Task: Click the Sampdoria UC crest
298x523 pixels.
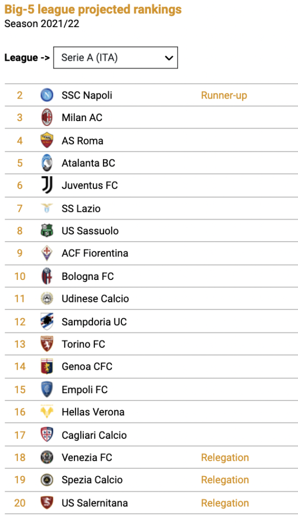Action: (x=46, y=321)
